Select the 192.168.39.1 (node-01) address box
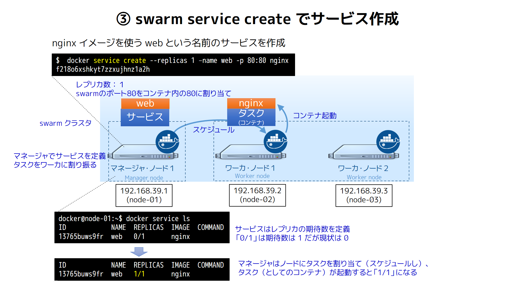Viewport: 515px width, 289px height. [x=144, y=195]
